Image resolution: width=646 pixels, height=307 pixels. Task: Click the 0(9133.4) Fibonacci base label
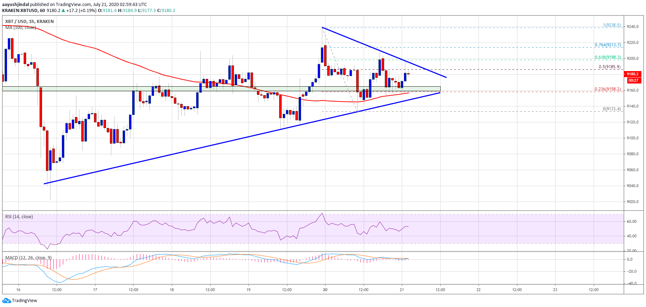(x=611, y=109)
